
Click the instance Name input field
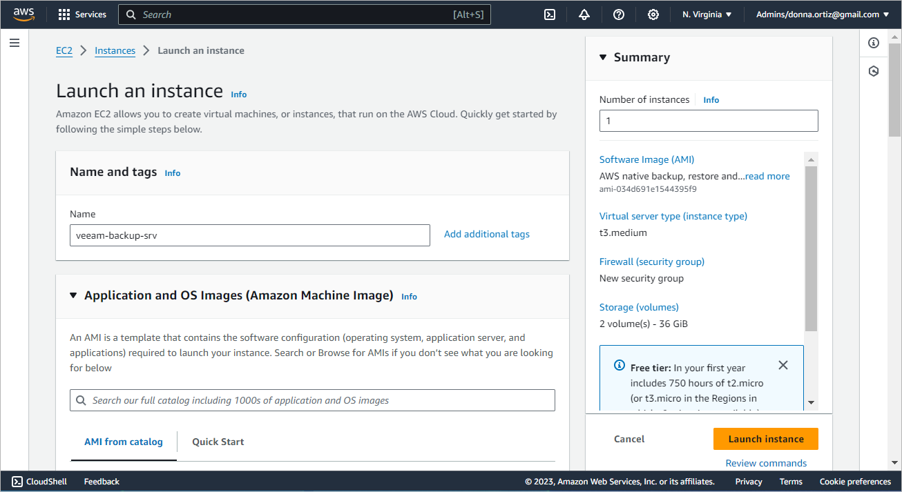pyautogui.click(x=250, y=235)
